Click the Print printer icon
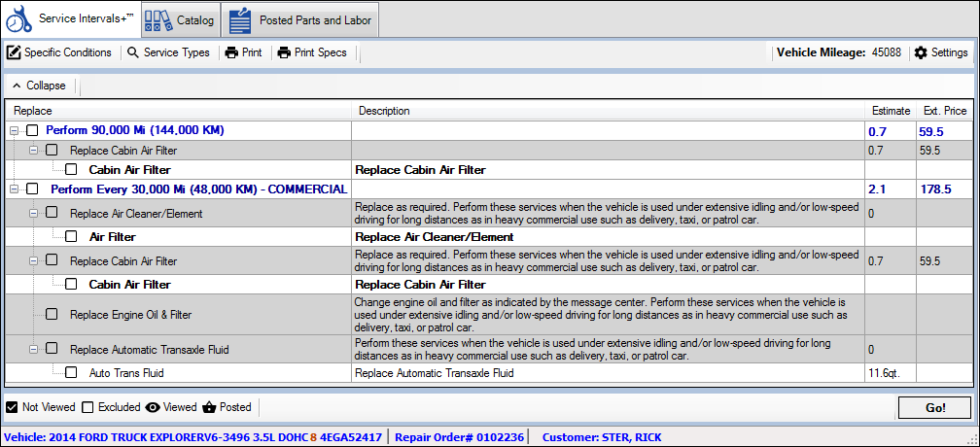The height and width of the screenshot is (447, 980). [231, 52]
